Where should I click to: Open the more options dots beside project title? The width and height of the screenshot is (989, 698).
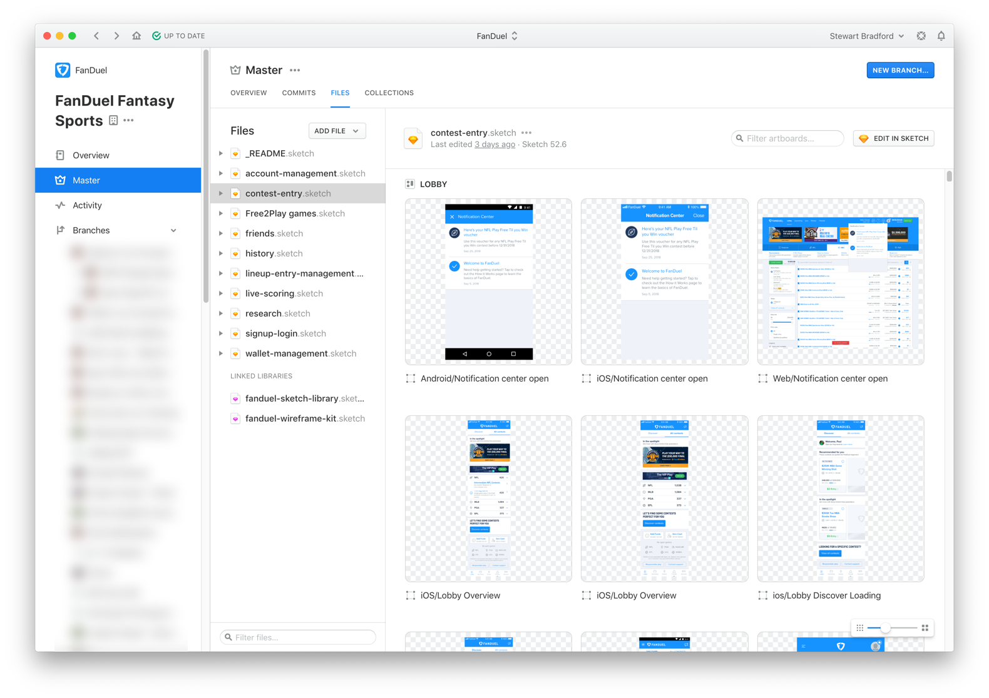coord(129,120)
